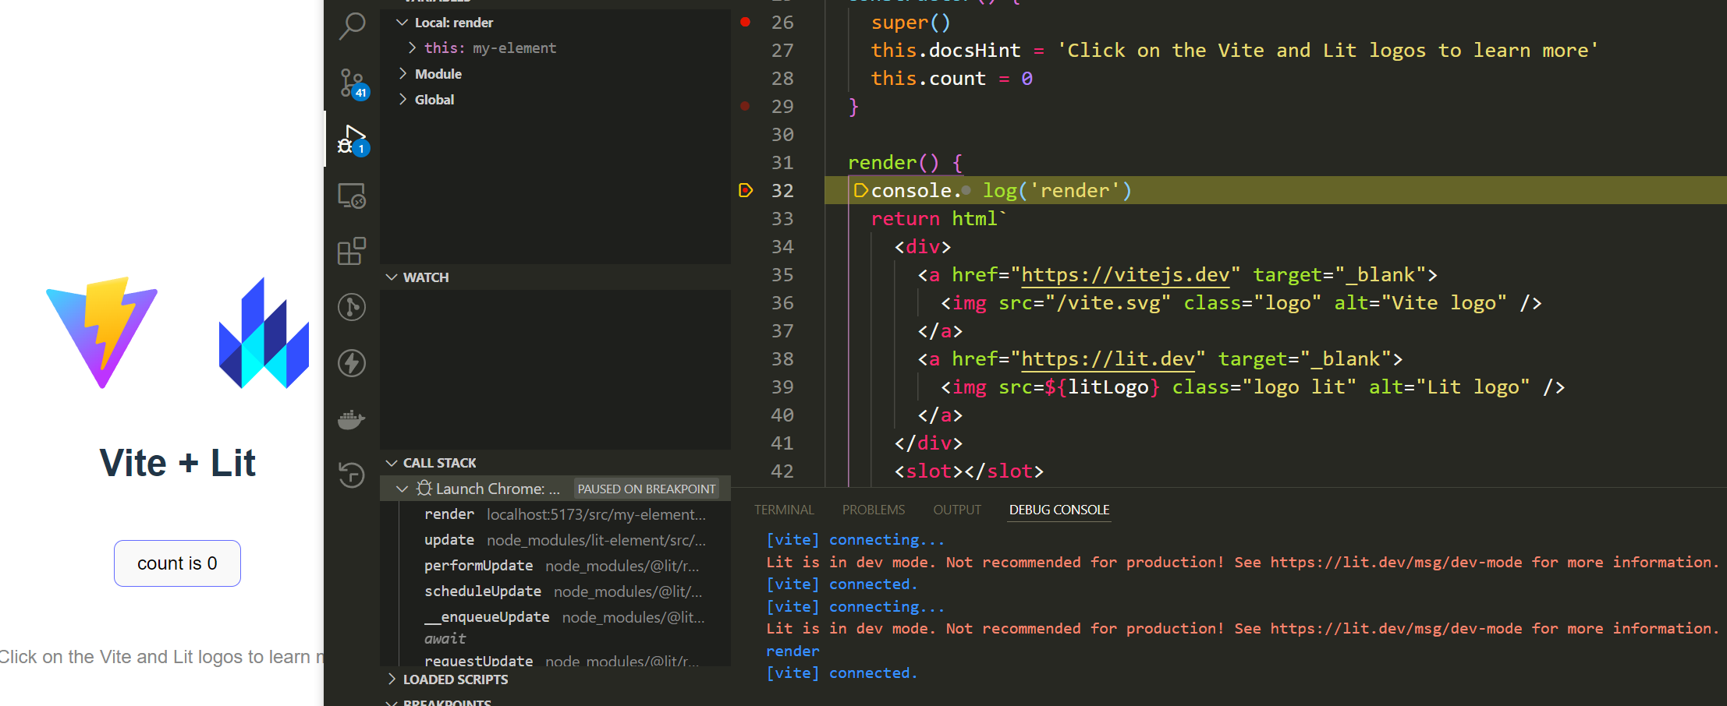This screenshot has height=706, width=1727.
Task: Collapse the WATCH section
Action: click(392, 277)
